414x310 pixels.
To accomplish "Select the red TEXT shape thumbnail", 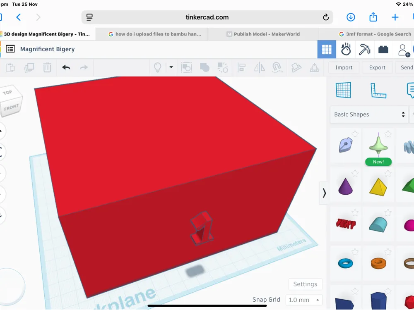I will click(x=346, y=224).
